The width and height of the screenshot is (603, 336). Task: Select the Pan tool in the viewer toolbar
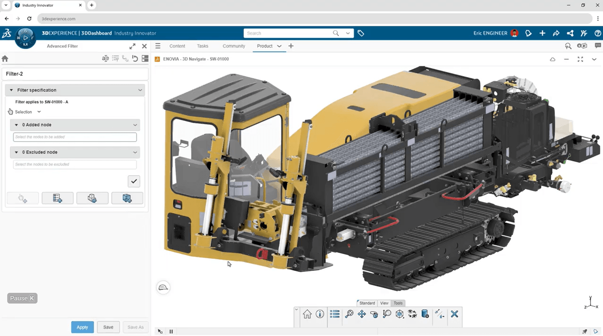pos(362,314)
